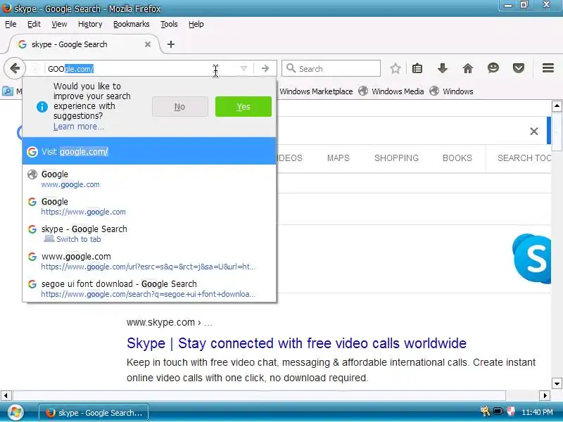
Task: Open the hamburger menu
Action: [x=548, y=68]
